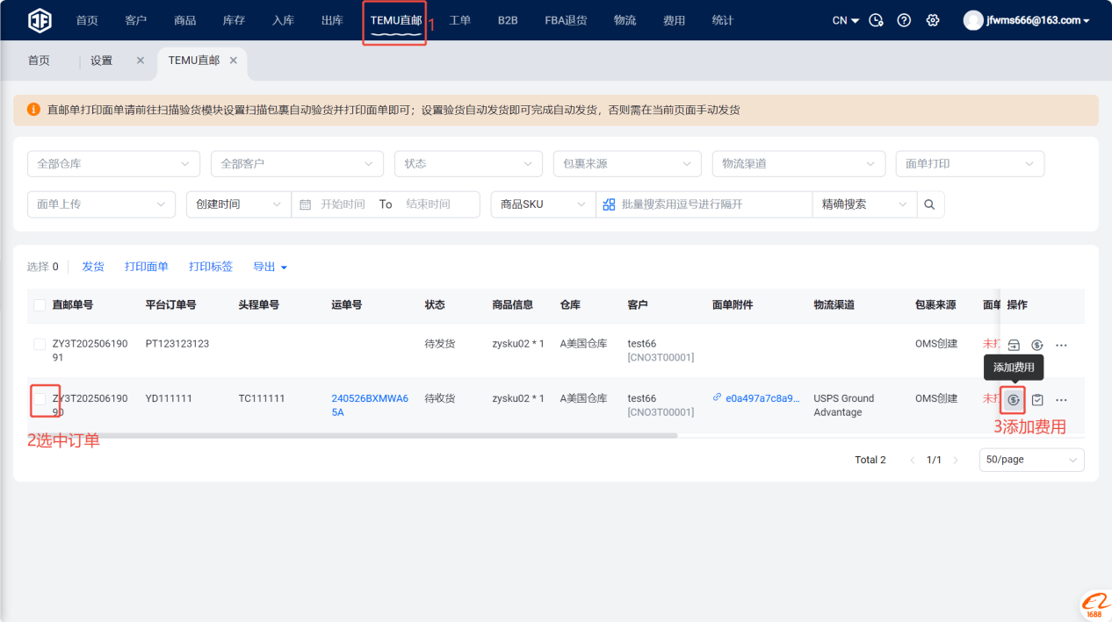Open the 首页 top navigation menu
This screenshot has height=622, width=1112.
click(87, 20)
